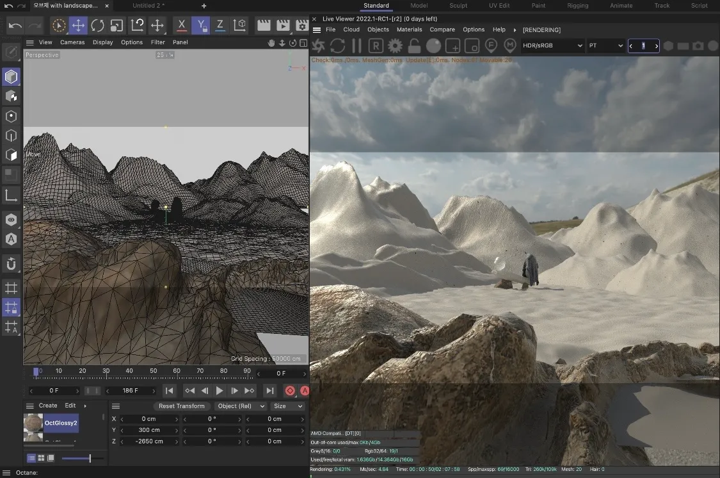Screen dimensions: 720x478
Task: Open the Object (Rel) coordinate dropdown
Action: (240, 406)
